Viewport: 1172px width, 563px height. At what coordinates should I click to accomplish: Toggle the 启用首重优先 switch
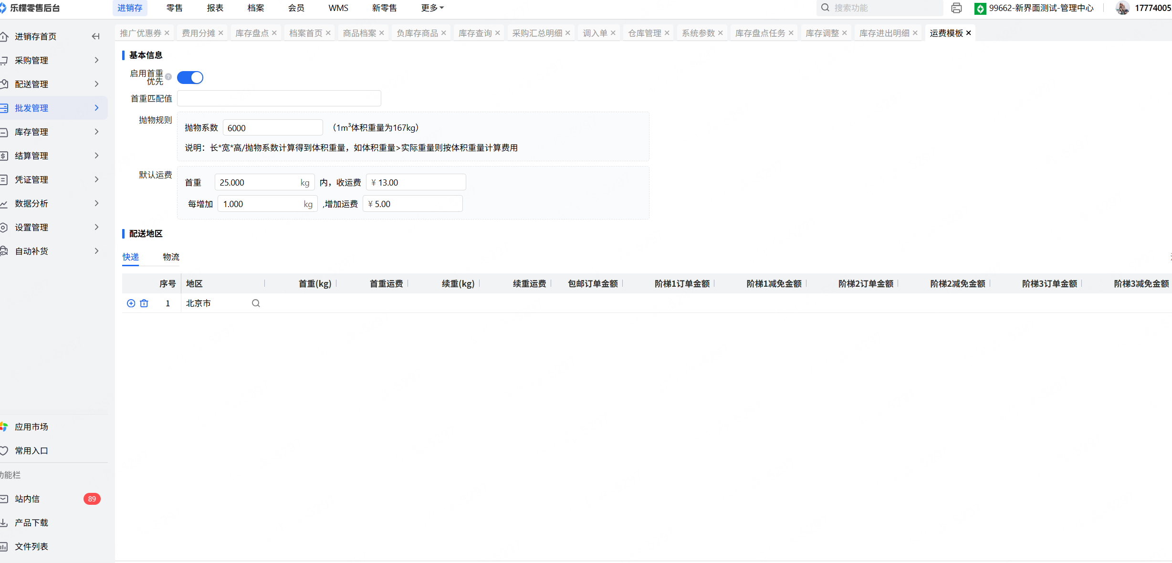coord(190,77)
